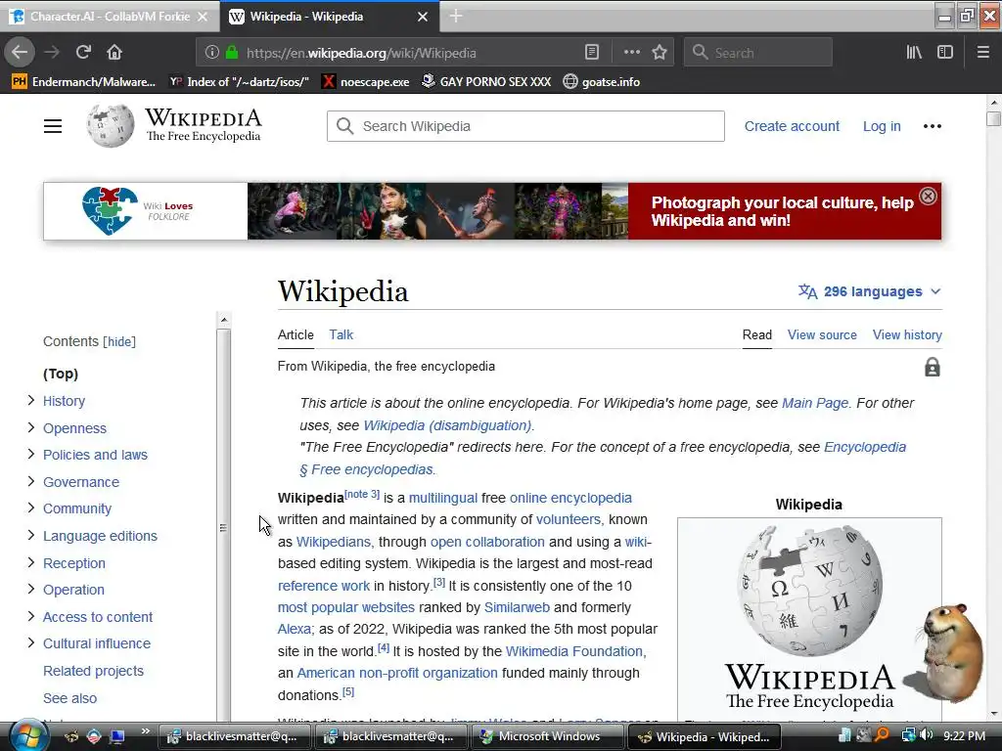Image resolution: width=1002 pixels, height=751 pixels.
Task: Close the Wikipedia browser tab
Action: (x=423, y=17)
